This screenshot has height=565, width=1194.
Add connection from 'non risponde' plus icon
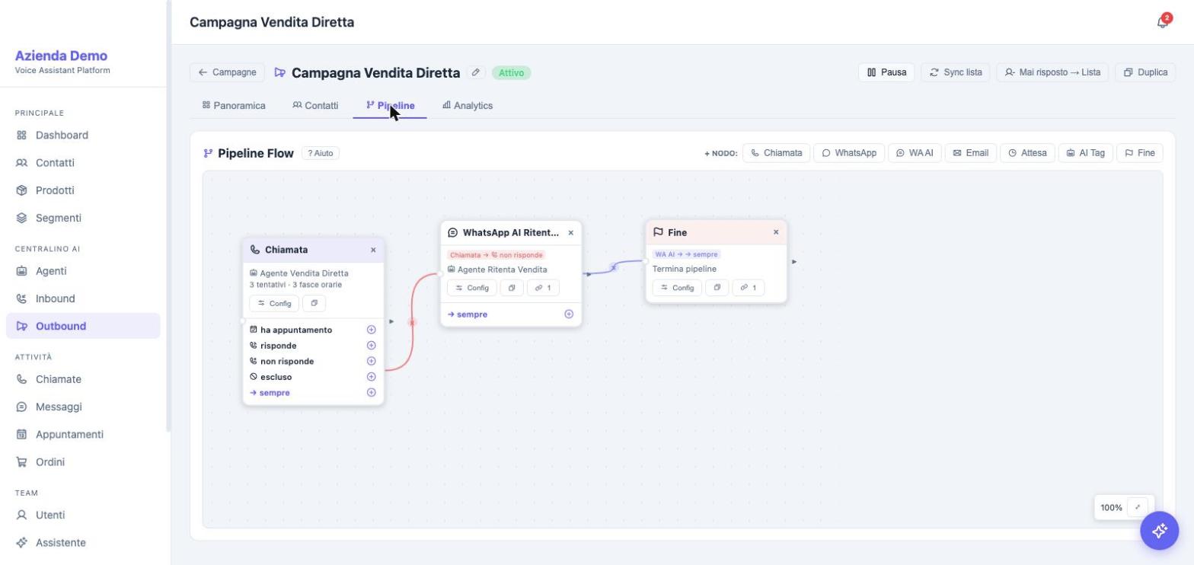(x=372, y=361)
